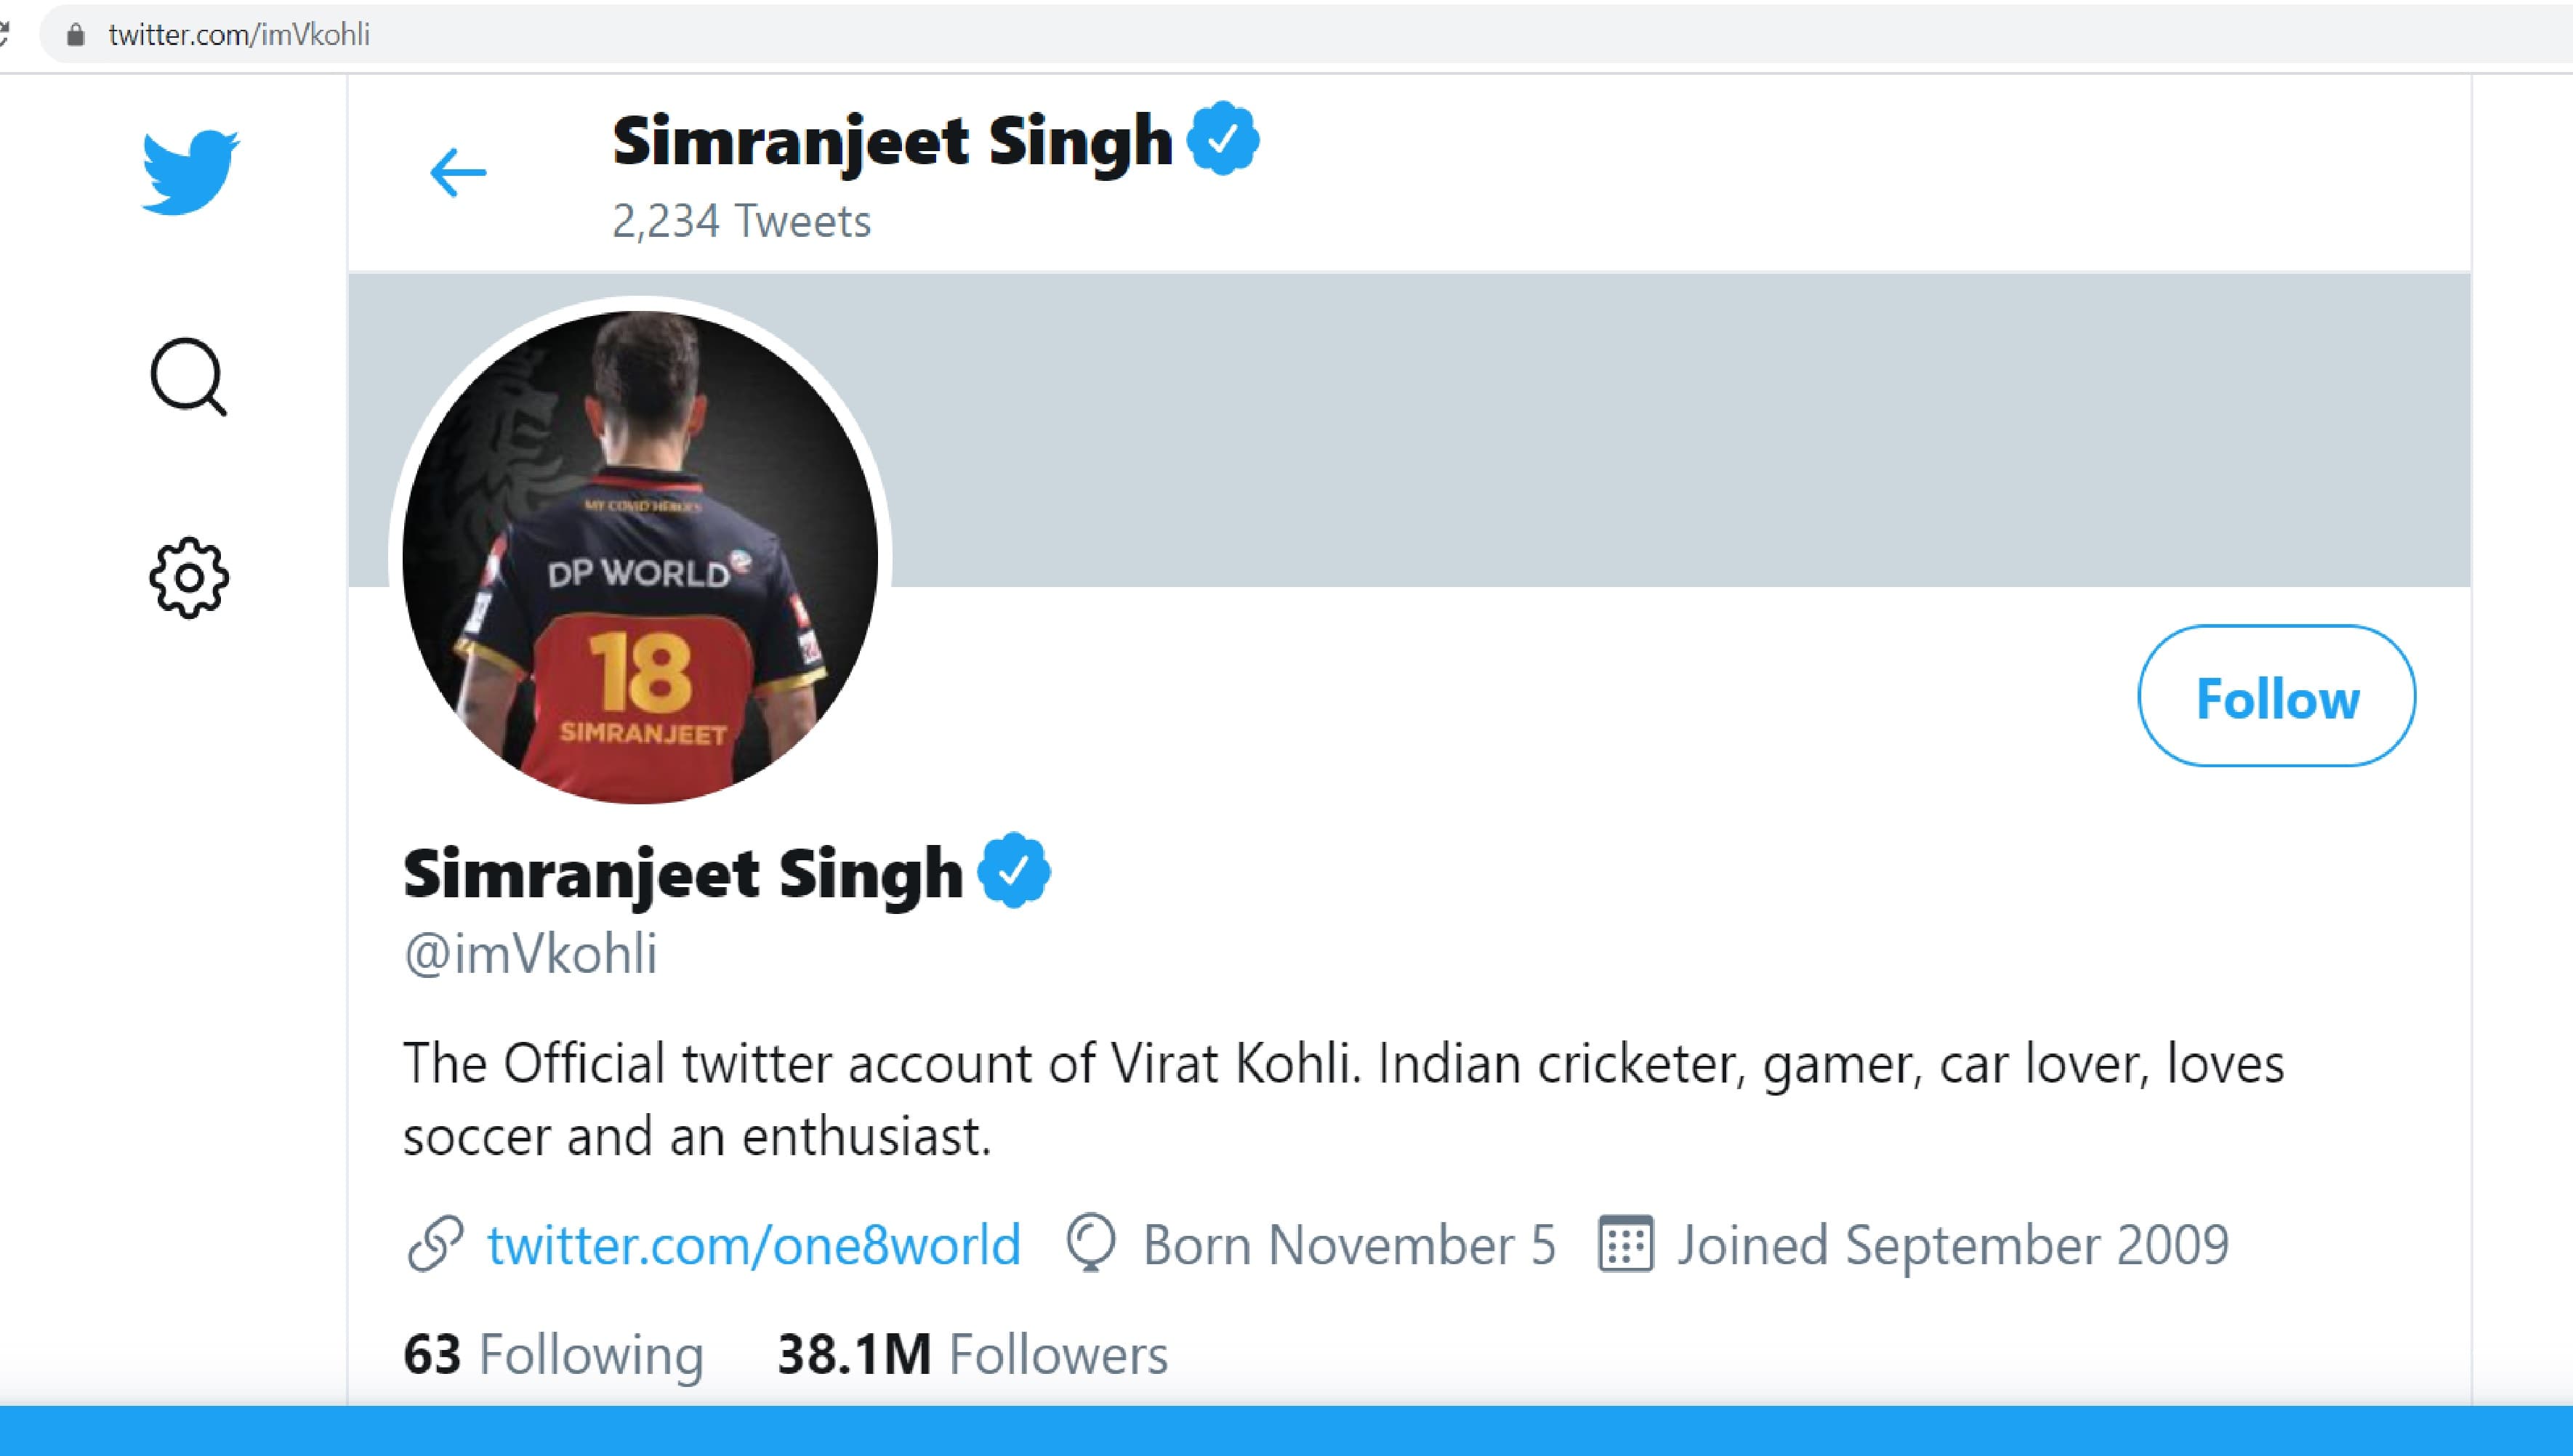Open the settings gear icon
Image resolution: width=2573 pixels, height=1456 pixels.
pyautogui.click(x=189, y=578)
